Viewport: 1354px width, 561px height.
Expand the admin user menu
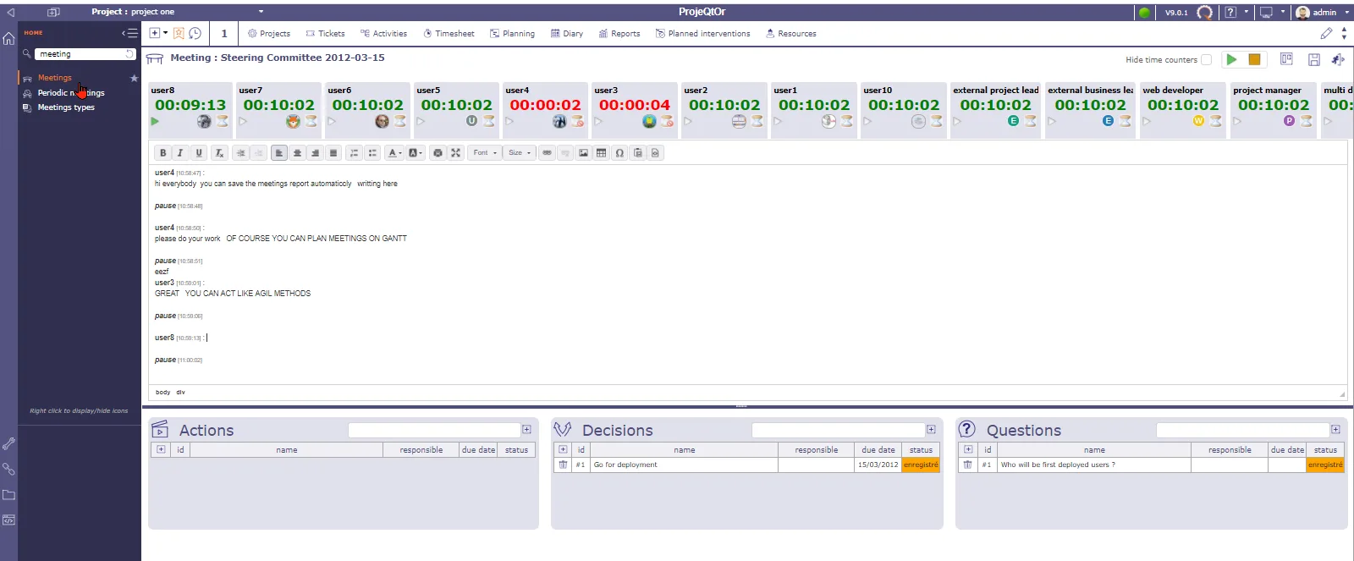(x=1346, y=13)
